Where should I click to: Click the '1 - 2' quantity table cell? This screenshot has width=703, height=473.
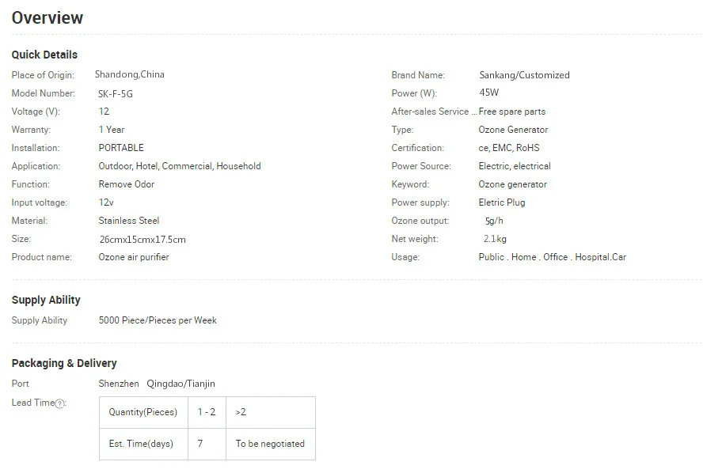coord(206,412)
